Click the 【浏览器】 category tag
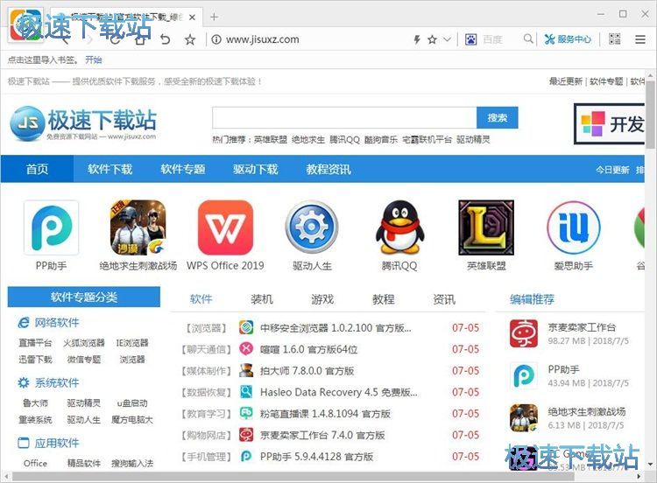 tap(206, 328)
